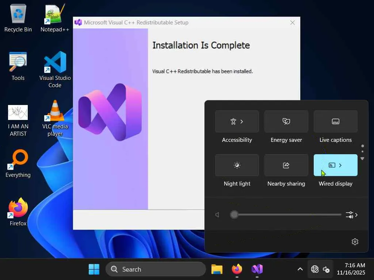
Task: Click the network globe tray icon
Action: (314, 269)
